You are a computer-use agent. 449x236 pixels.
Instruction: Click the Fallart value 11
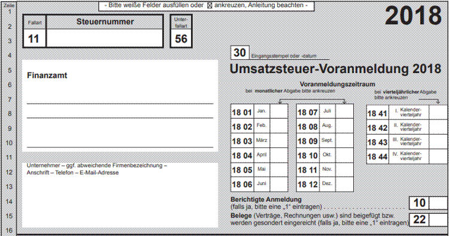click(34, 39)
